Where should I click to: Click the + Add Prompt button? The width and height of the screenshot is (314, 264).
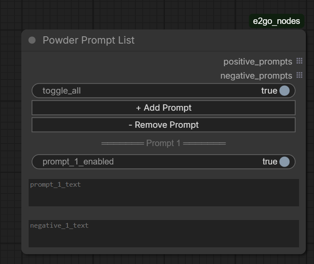(163, 108)
